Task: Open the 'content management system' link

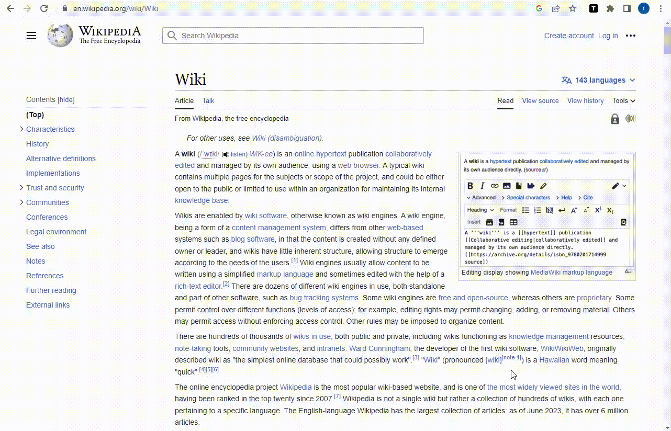Action: point(278,228)
